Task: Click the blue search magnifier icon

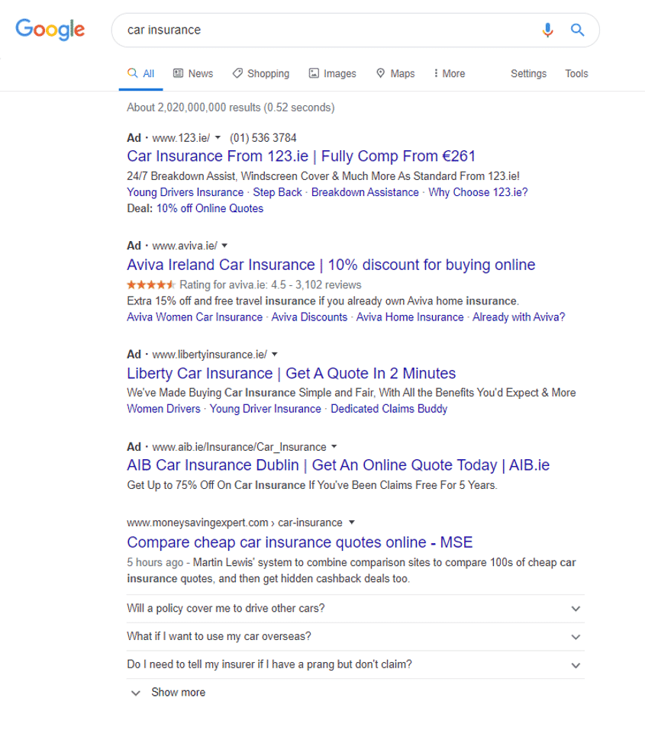Action: 577,30
